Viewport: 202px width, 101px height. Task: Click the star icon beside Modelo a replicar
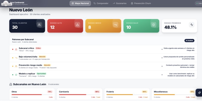[x=16, y=75]
